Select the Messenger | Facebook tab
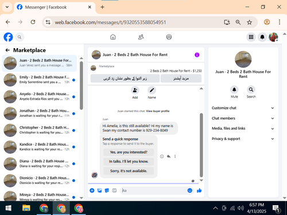Screen dimensions: 287x215 [x=55, y=7]
